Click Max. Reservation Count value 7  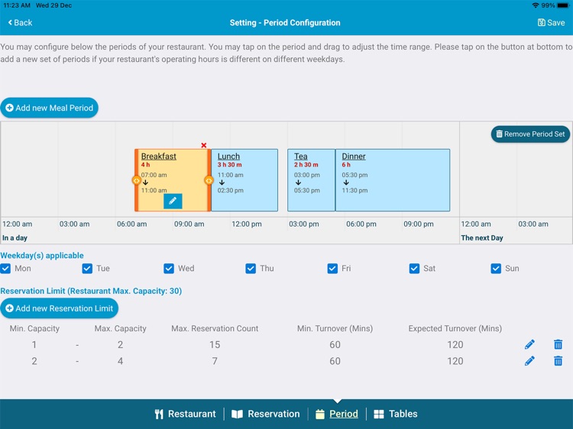pyautogui.click(x=215, y=361)
